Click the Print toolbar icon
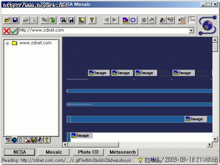The width and height of the screenshot is (220, 165). 26,20
